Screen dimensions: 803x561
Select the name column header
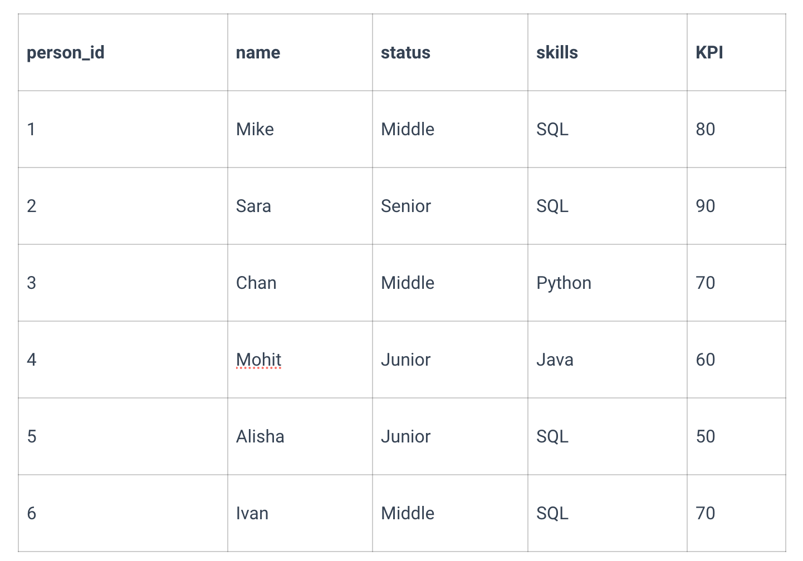point(300,52)
